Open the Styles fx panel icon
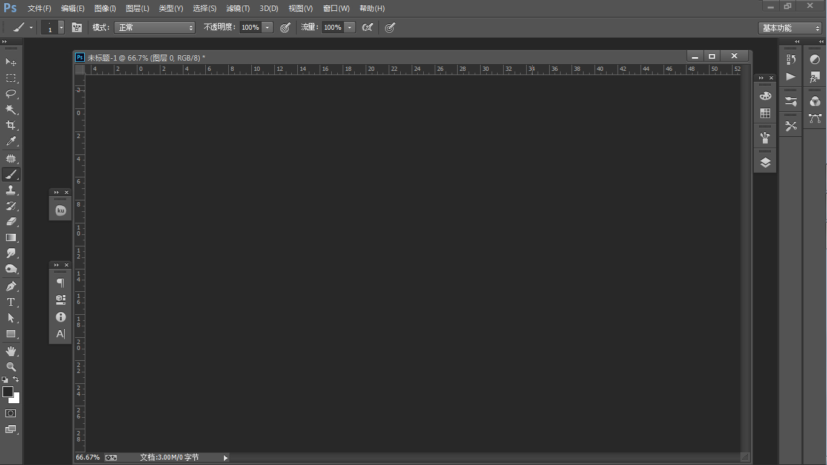Image resolution: width=827 pixels, height=465 pixels. click(x=814, y=77)
